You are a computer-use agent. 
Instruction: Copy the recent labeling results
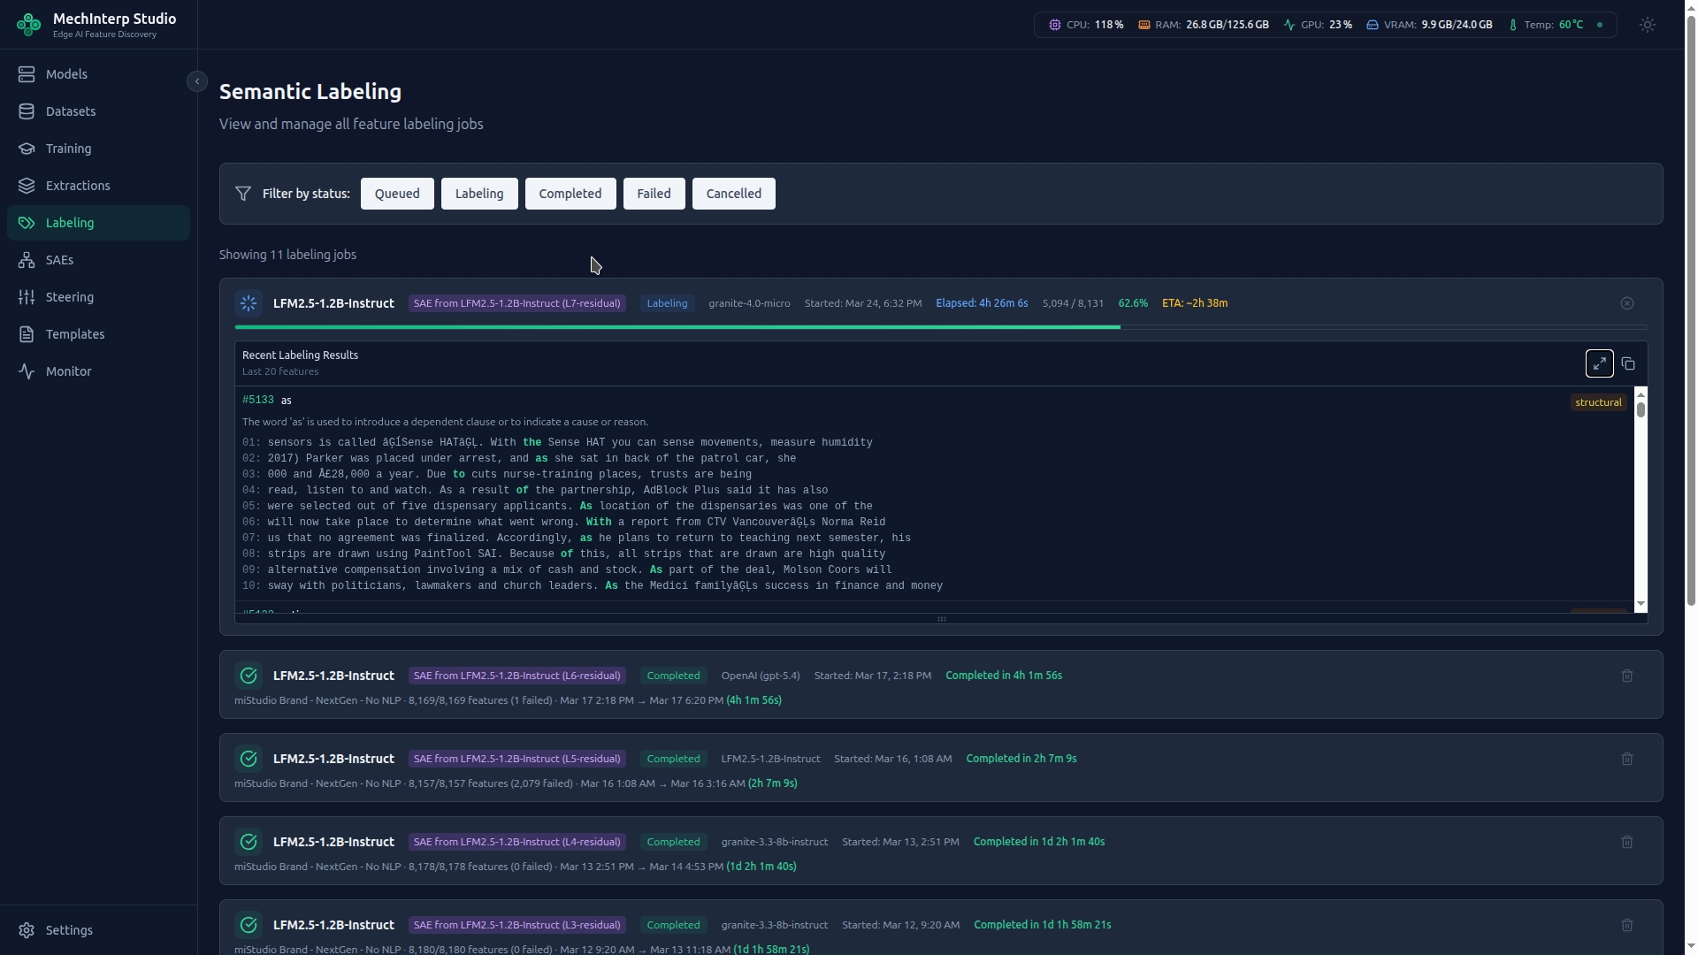click(1628, 363)
